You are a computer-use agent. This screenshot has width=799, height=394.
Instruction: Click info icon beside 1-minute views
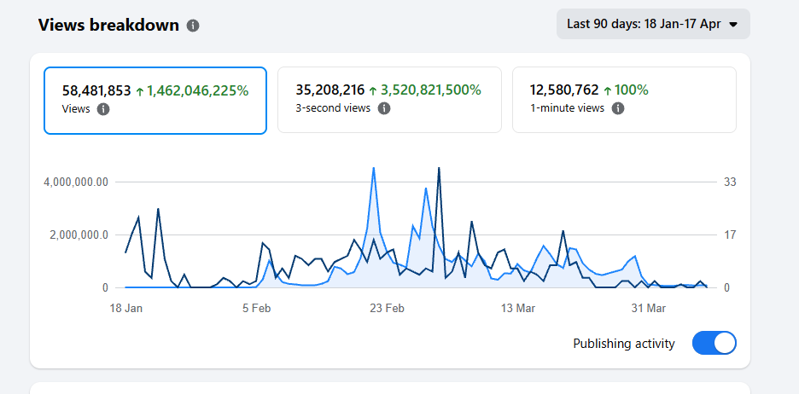tap(618, 108)
